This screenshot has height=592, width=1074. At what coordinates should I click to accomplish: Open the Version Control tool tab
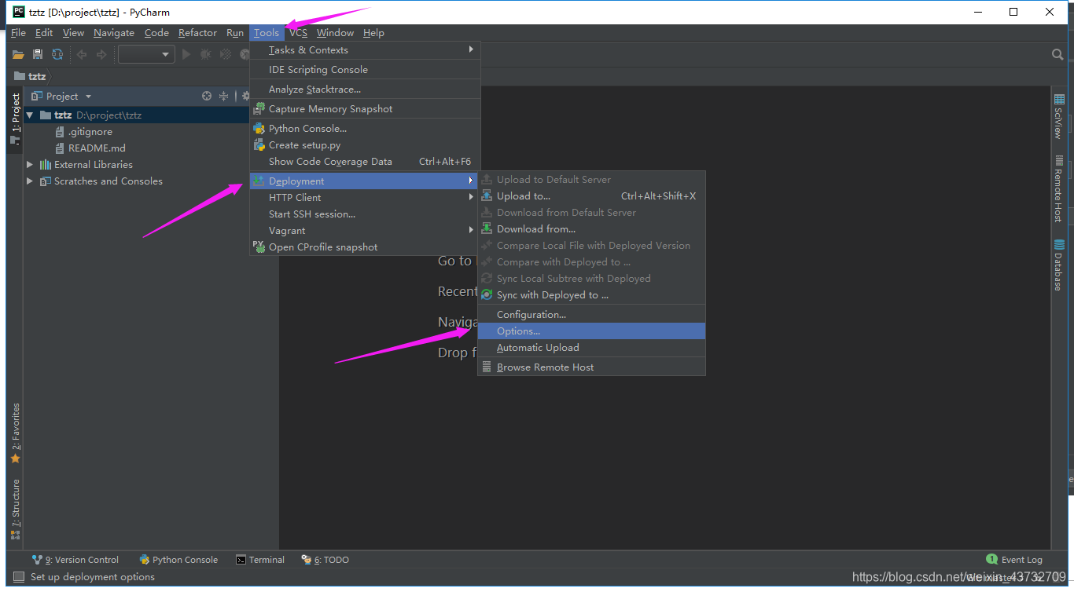pos(75,560)
